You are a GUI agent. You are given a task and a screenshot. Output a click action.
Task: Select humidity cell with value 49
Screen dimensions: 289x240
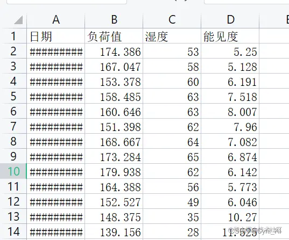tap(172, 201)
